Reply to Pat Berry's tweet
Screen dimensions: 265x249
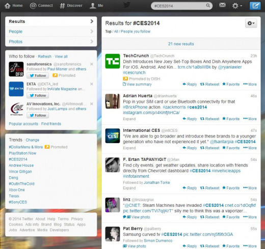click(x=190, y=246)
